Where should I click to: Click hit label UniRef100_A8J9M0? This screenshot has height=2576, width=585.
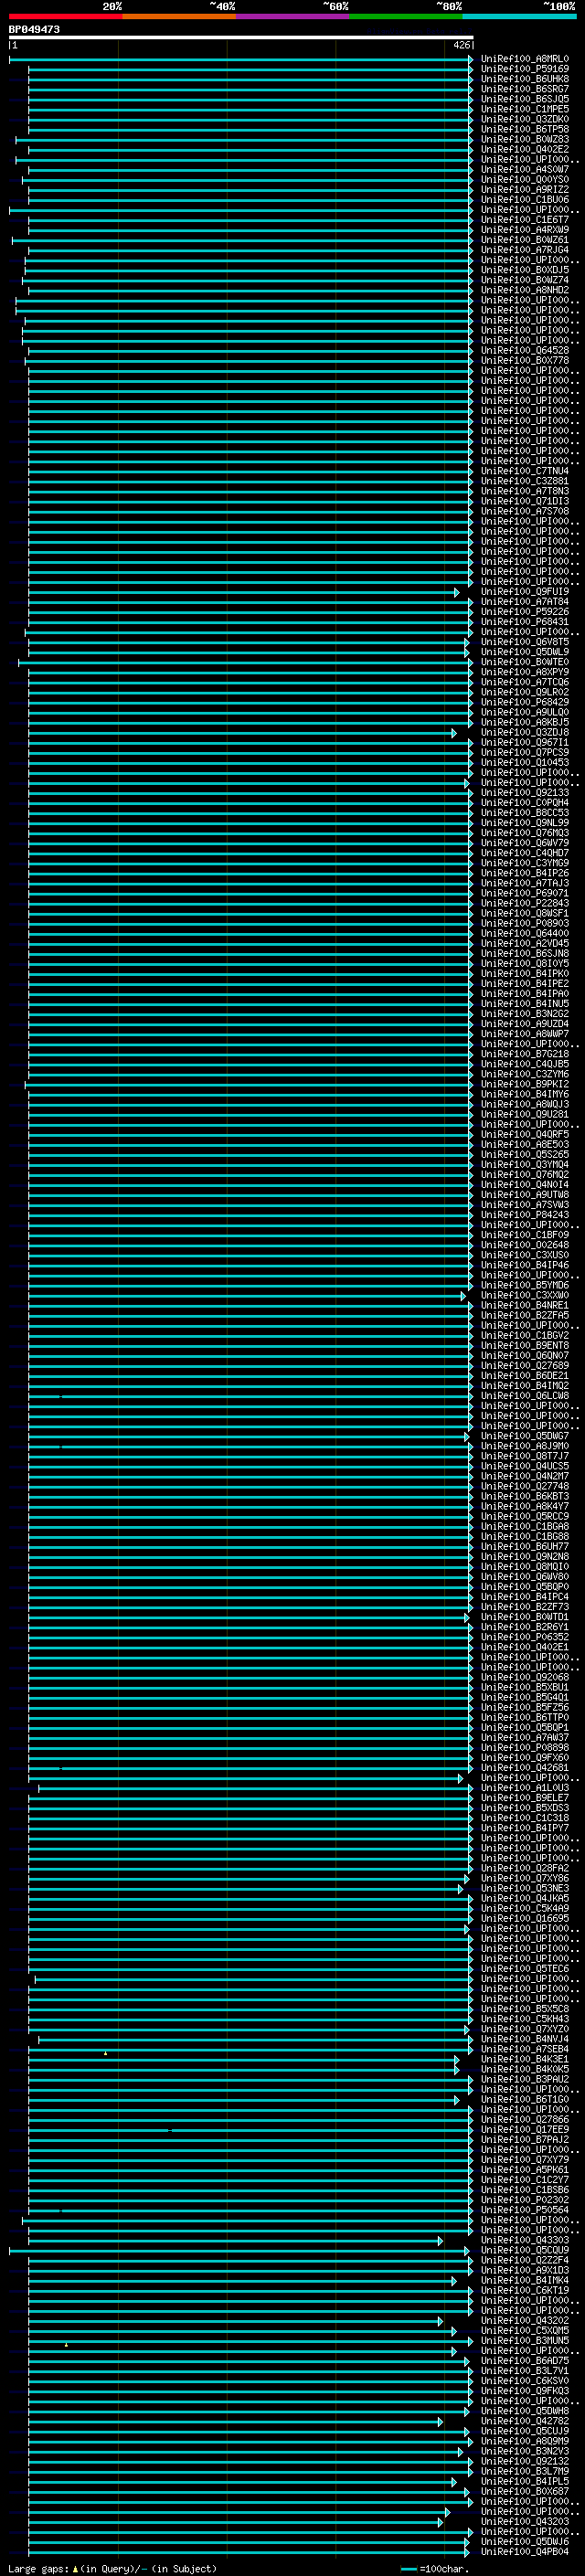click(x=524, y=1445)
